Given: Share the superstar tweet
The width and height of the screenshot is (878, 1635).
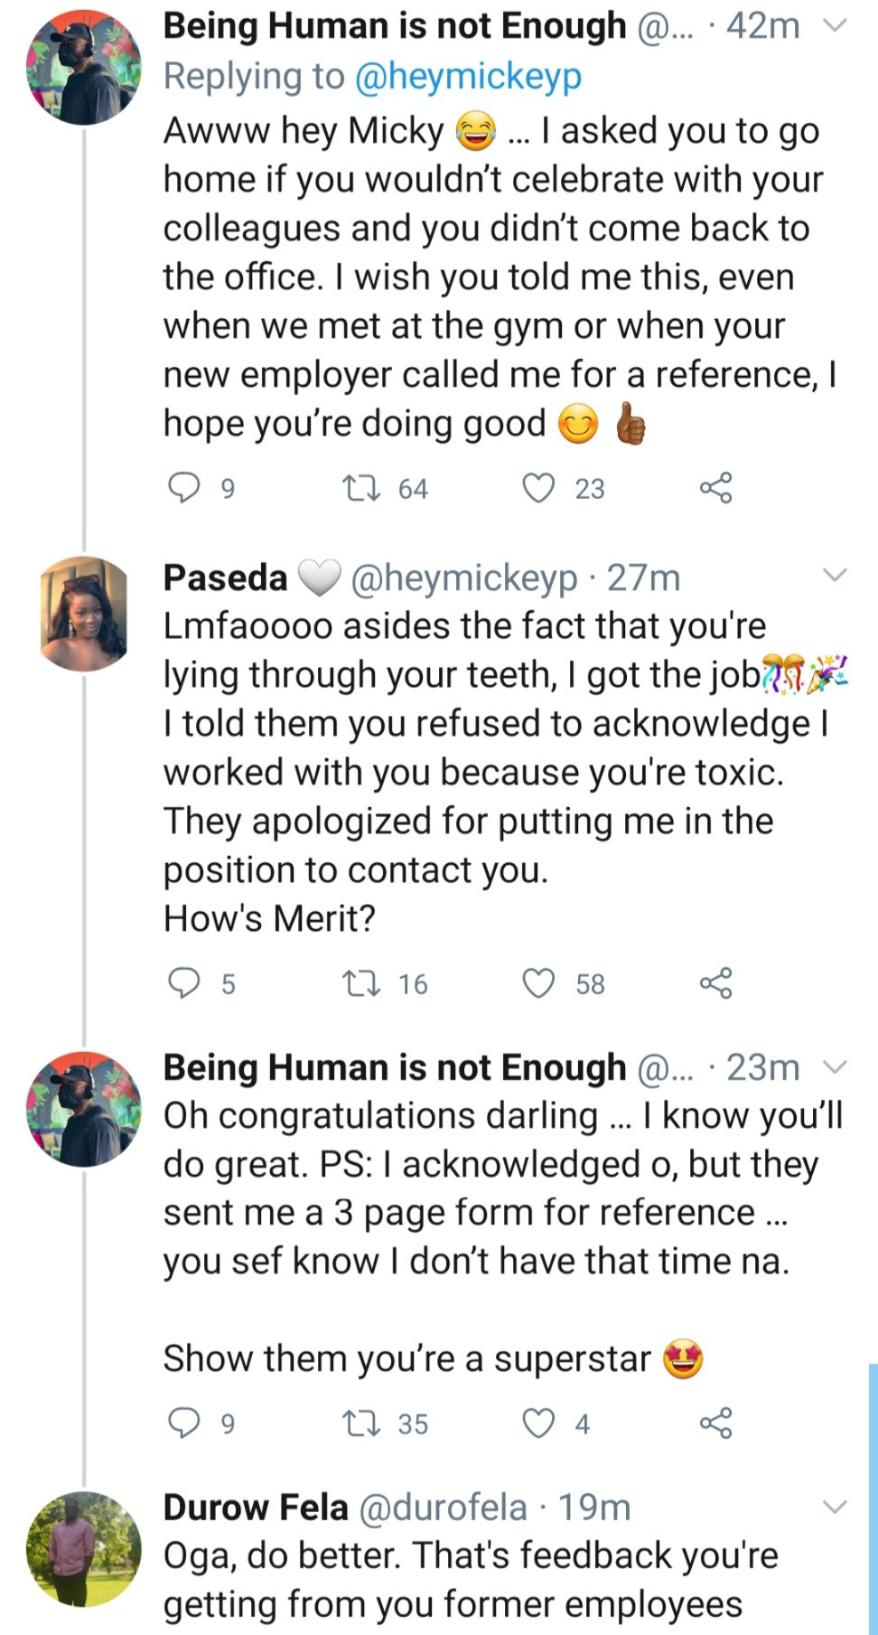Looking at the screenshot, I should [715, 1423].
